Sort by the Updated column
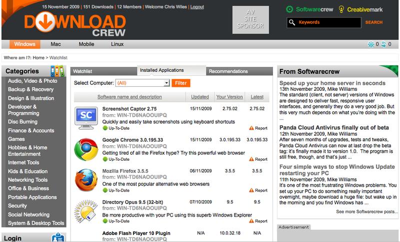400x242 pixels. [200, 97]
